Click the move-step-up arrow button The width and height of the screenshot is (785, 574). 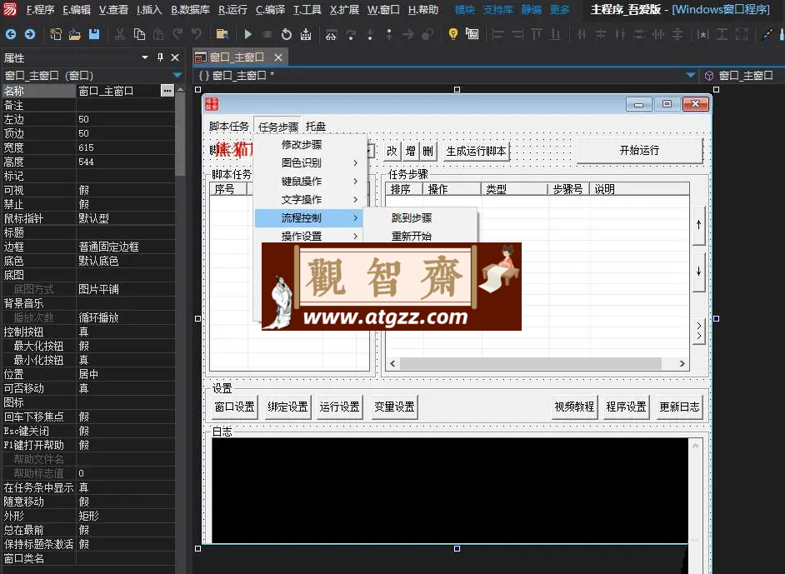[699, 225]
